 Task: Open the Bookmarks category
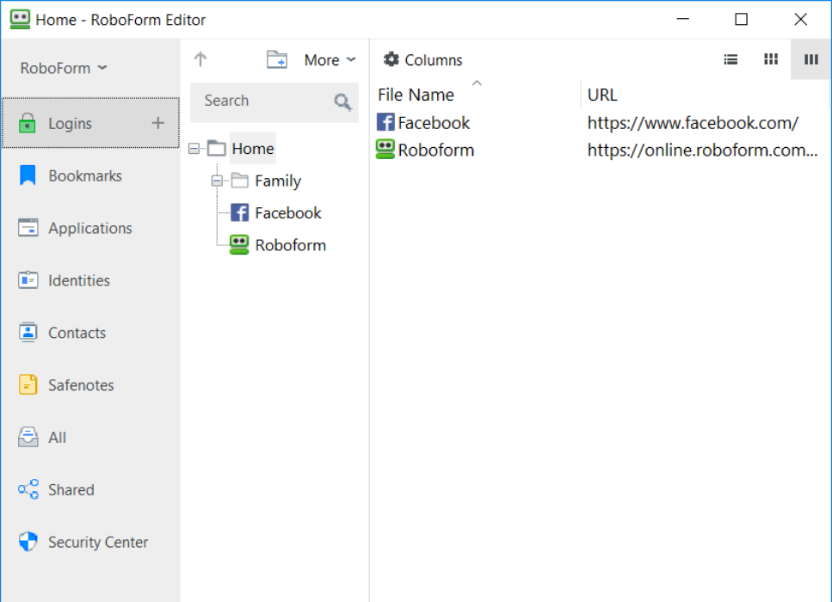90,175
